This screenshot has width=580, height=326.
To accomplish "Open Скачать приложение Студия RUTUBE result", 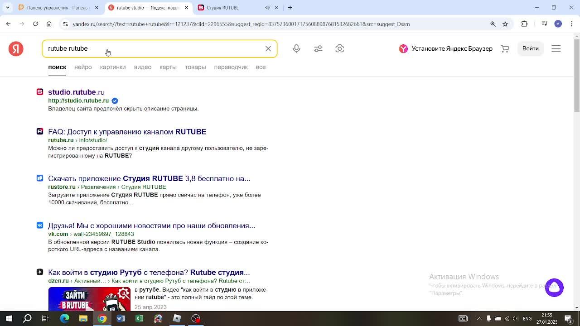I will point(149,178).
